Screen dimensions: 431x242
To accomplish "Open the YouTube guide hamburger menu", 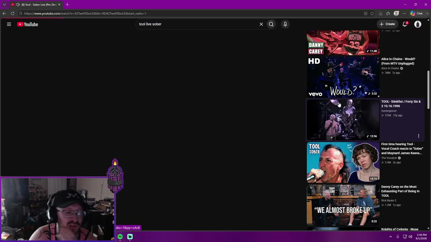I will [9, 24].
